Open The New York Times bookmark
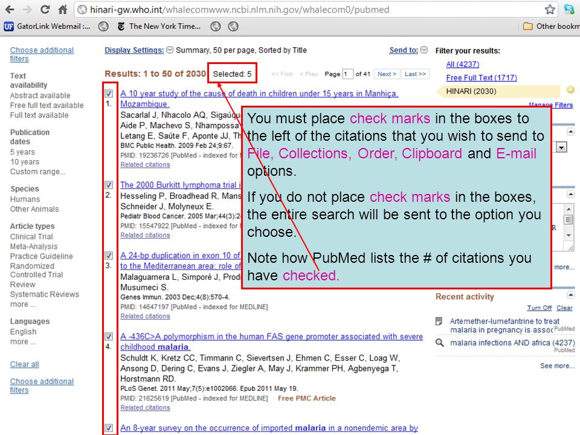Screen dimensions: 580x435 click(159, 26)
